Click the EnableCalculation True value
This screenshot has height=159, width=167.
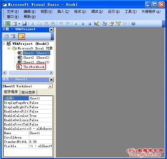(41, 116)
